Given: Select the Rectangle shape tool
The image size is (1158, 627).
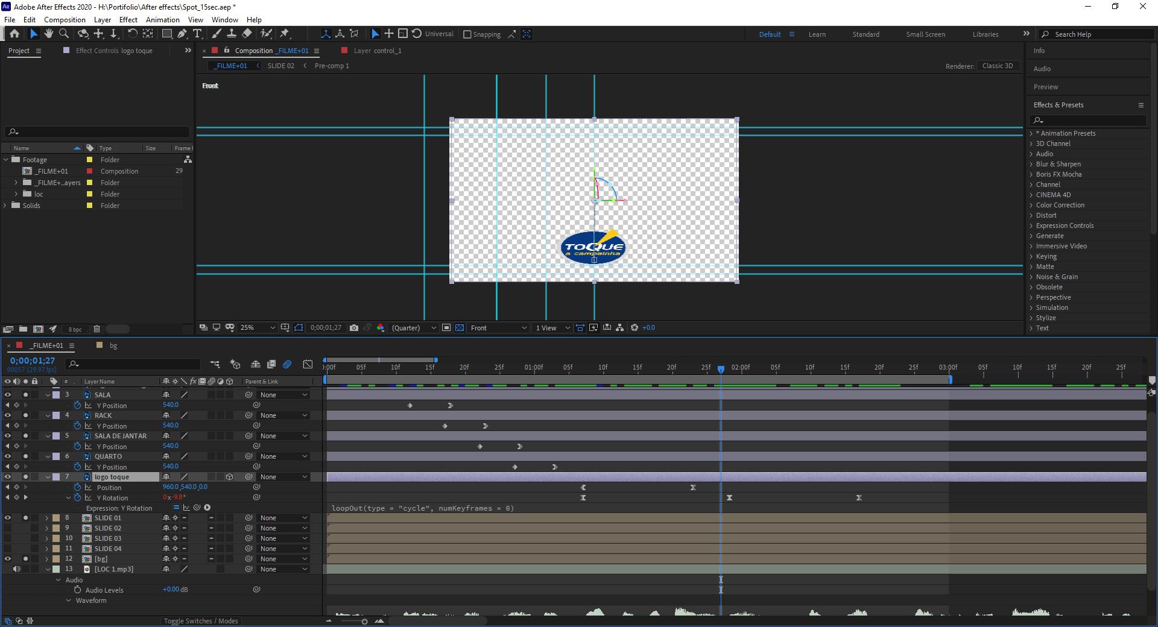Looking at the screenshot, I should click(167, 34).
